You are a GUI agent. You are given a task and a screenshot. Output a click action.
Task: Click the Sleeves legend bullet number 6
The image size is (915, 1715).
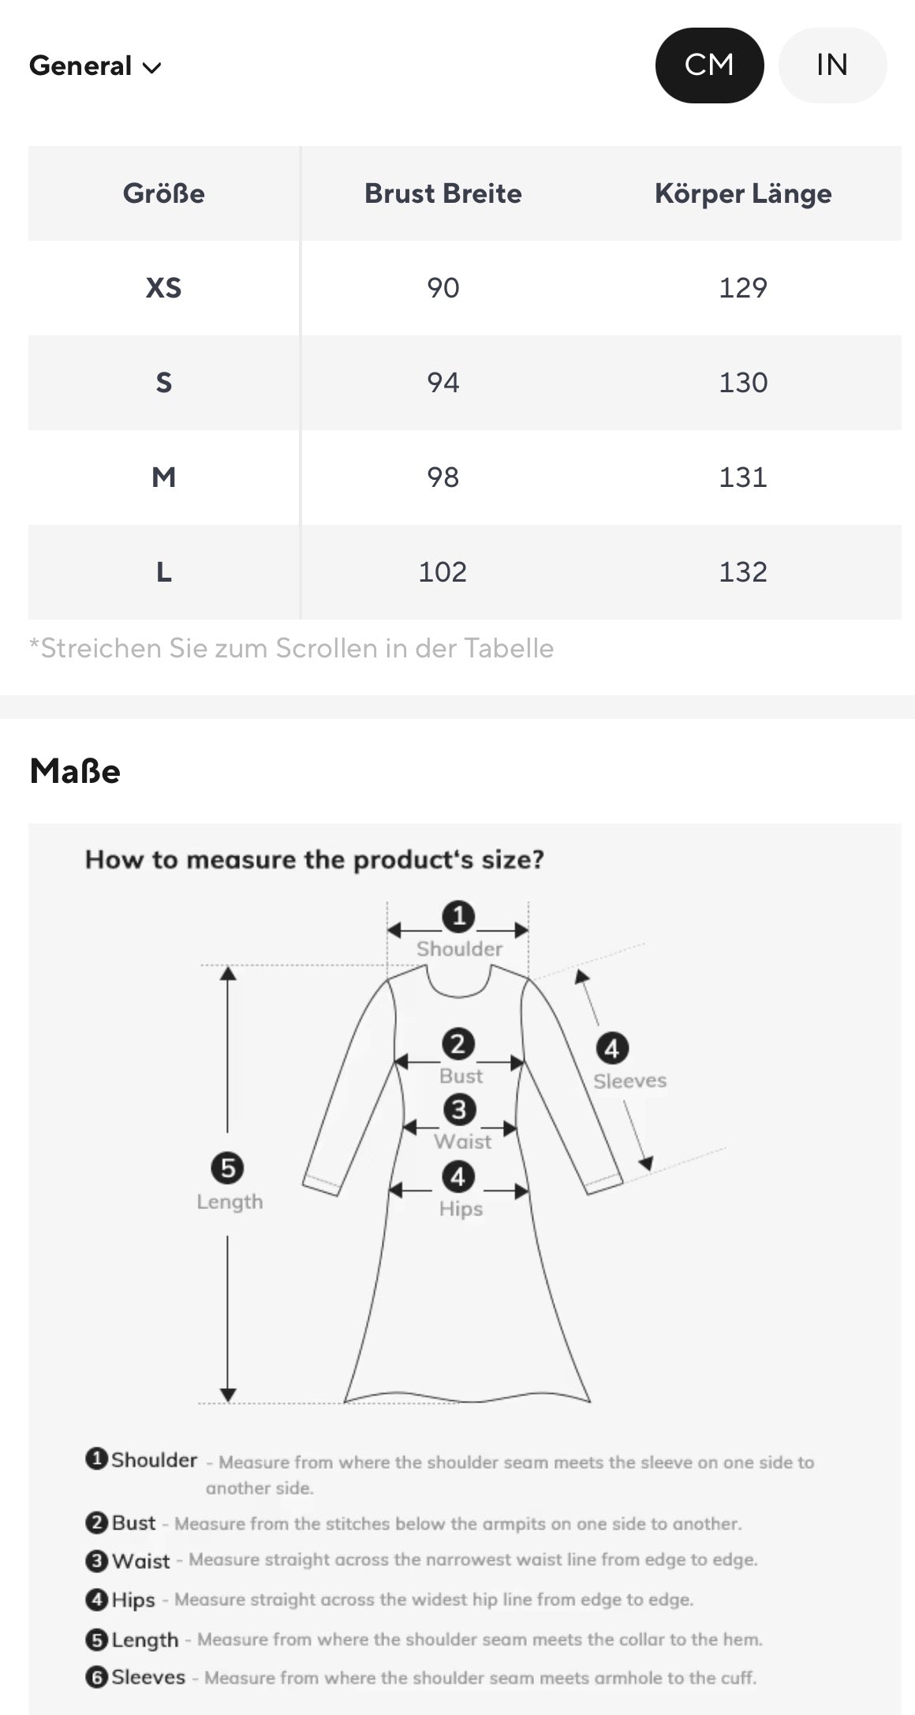point(96,1676)
